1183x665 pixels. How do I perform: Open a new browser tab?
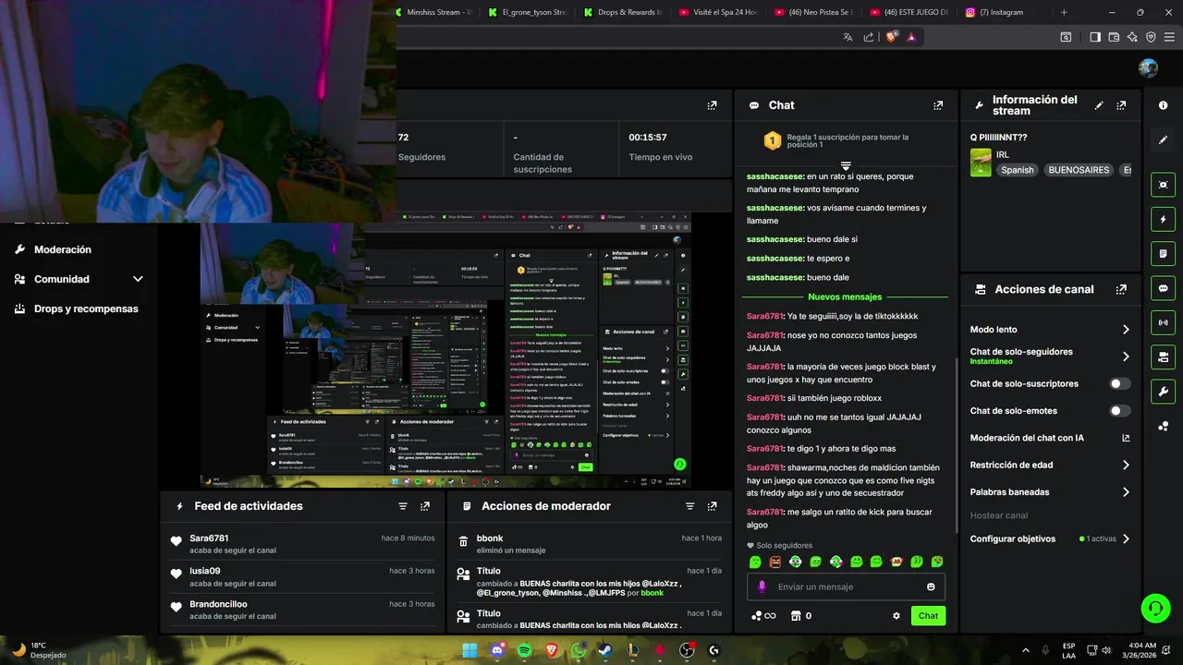(1064, 12)
